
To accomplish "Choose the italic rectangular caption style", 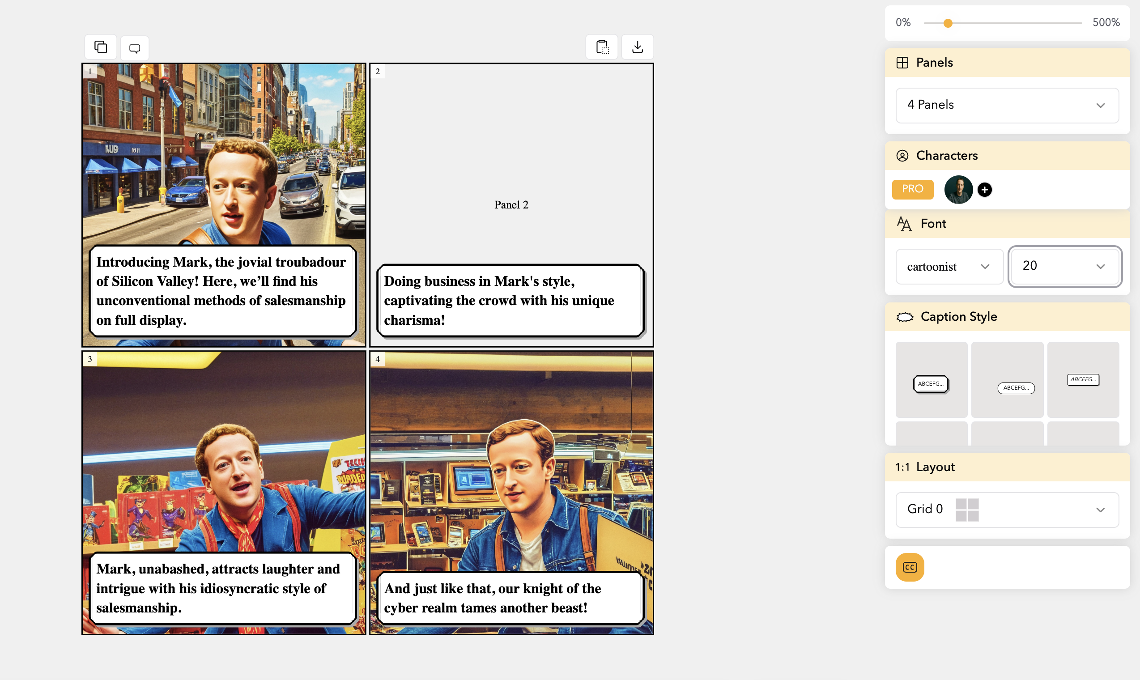I will coord(1083,379).
